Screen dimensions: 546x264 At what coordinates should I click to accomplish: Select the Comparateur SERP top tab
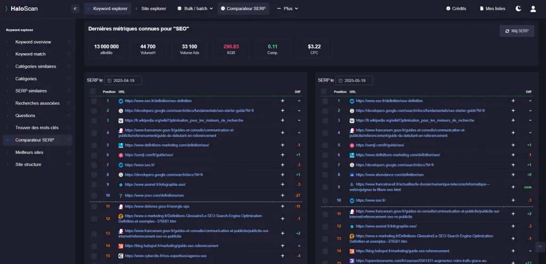(243, 9)
